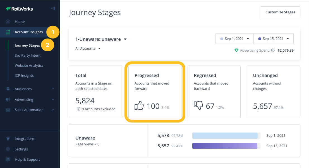
Task: Click the RollWorks logo
Action: click(x=19, y=9)
